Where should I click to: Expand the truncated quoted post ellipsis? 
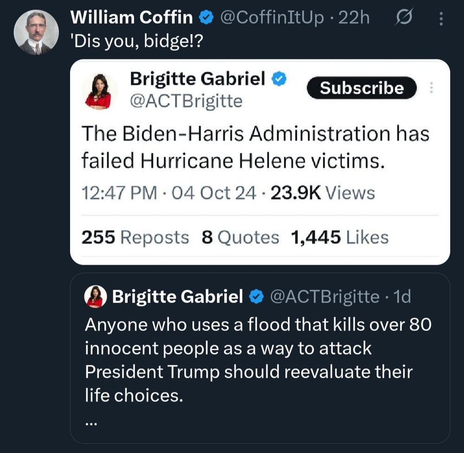(91, 422)
